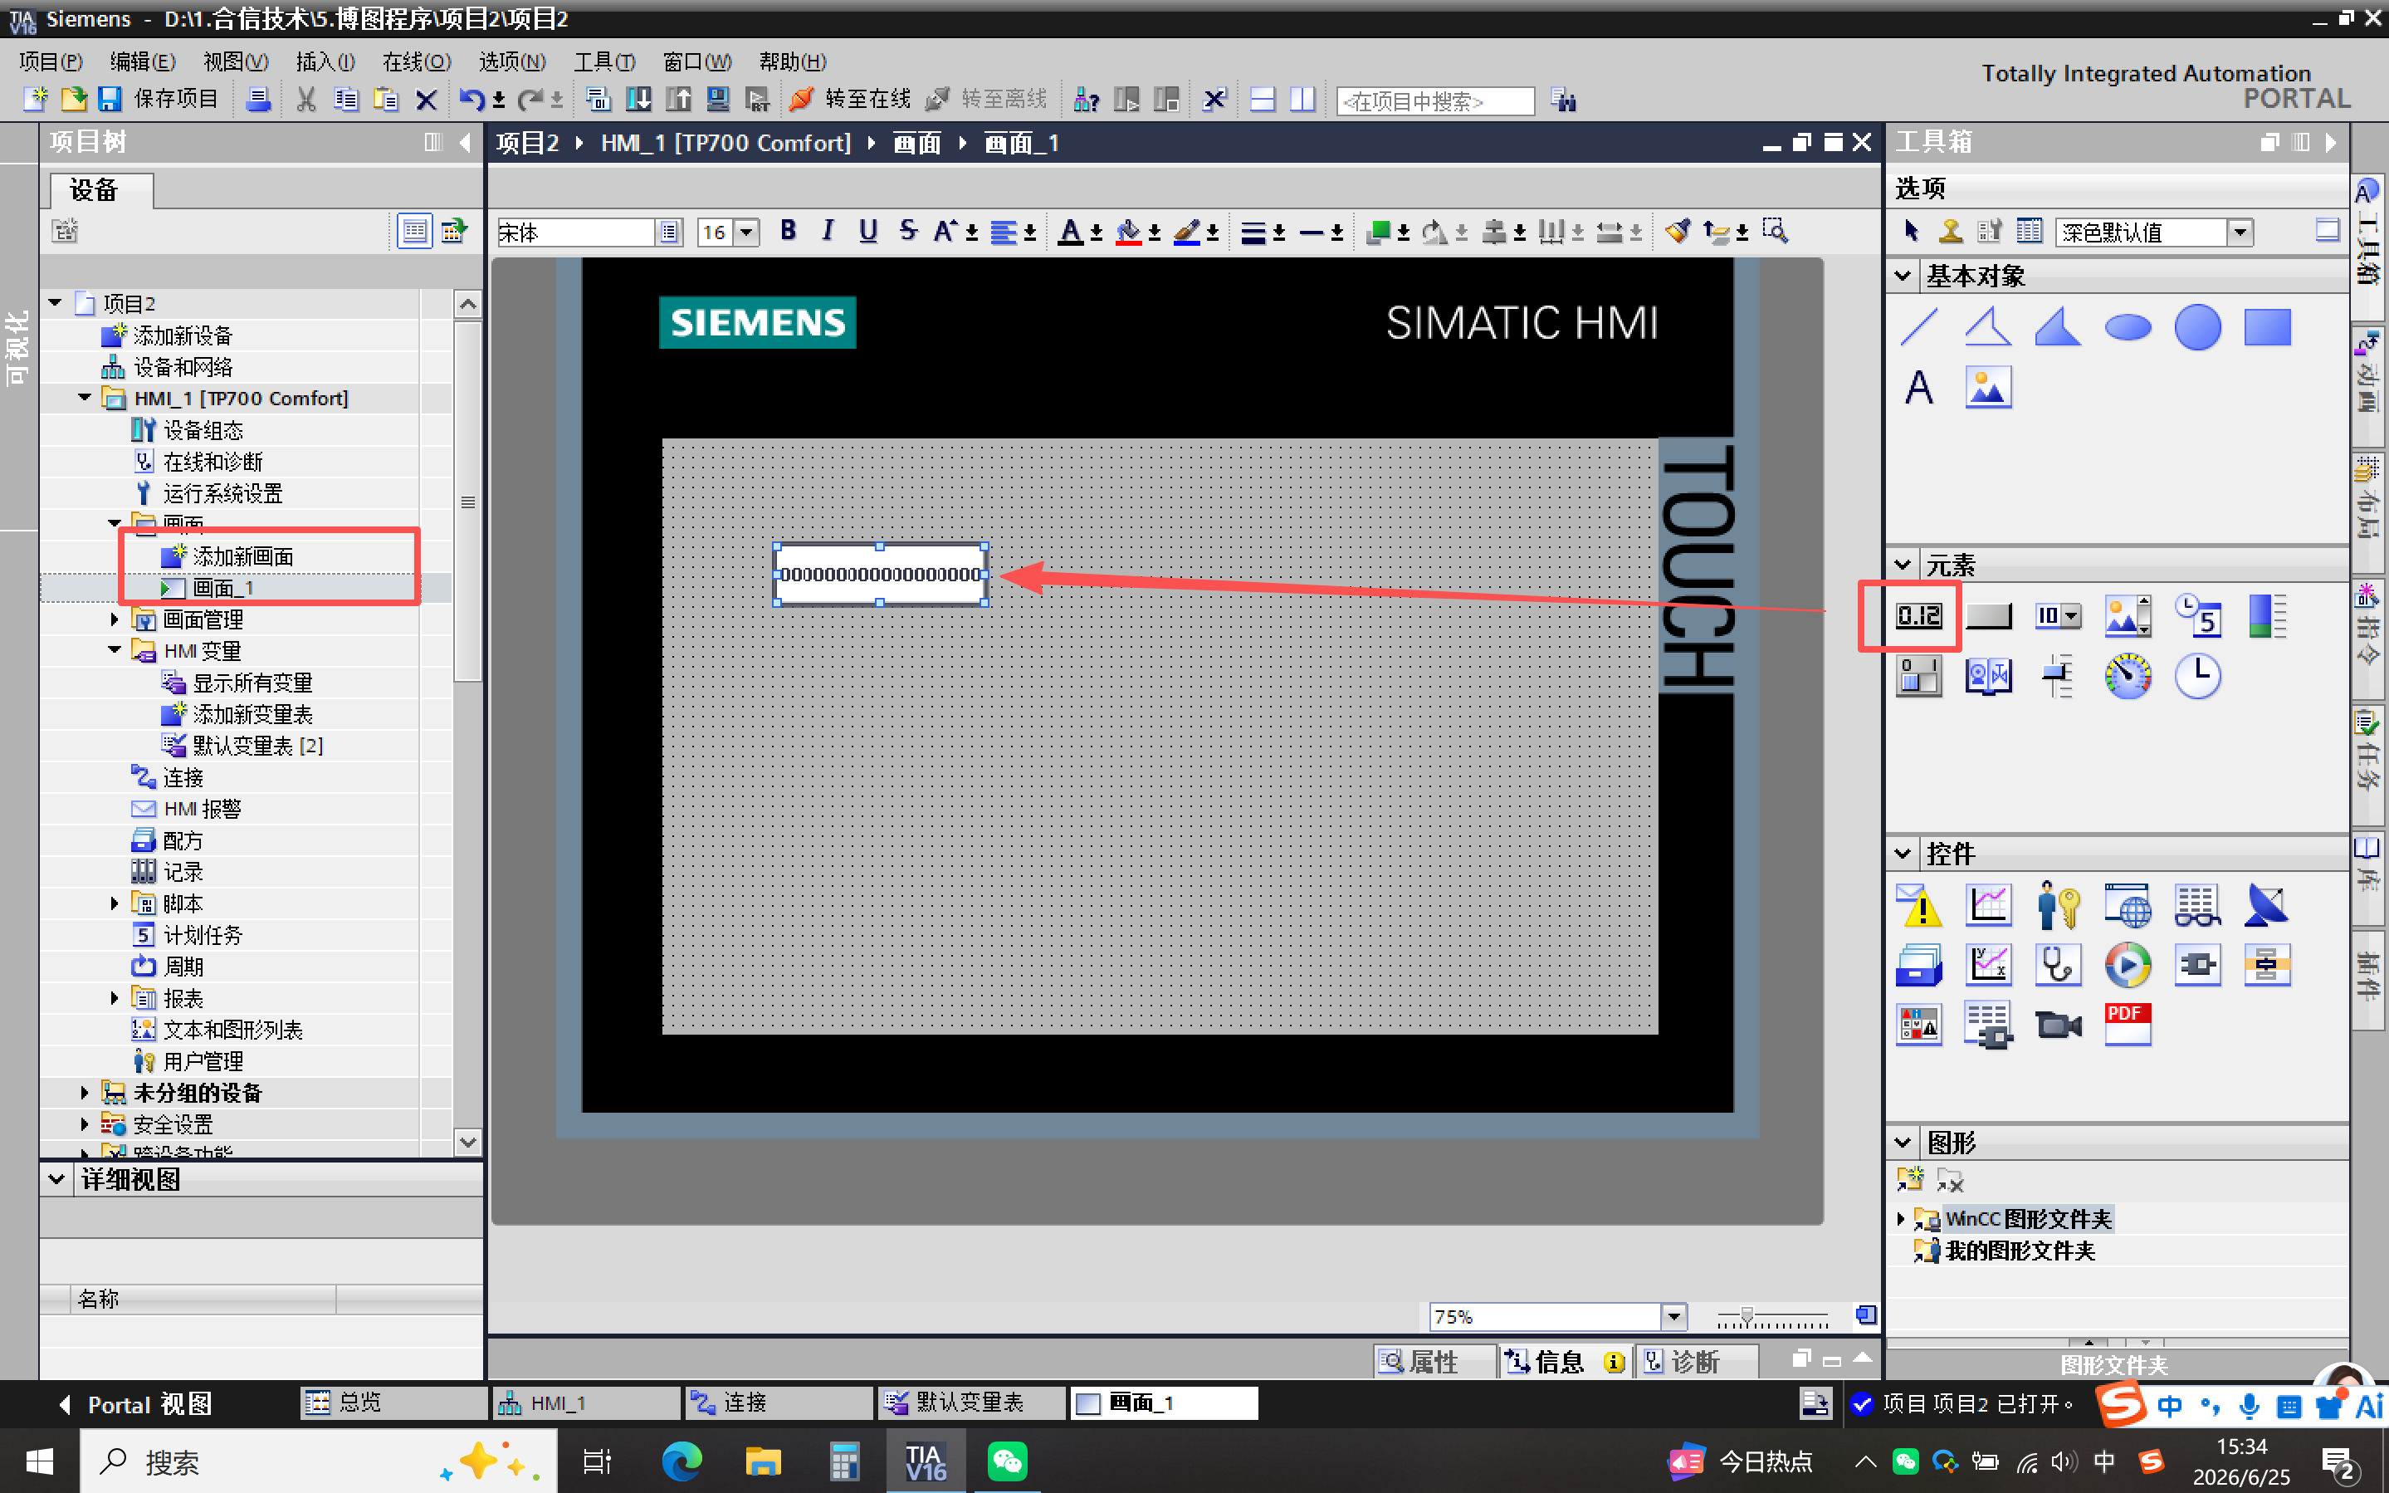Select the Gauge element in toolbox
The height and width of the screenshot is (1493, 2389).
tap(2128, 677)
